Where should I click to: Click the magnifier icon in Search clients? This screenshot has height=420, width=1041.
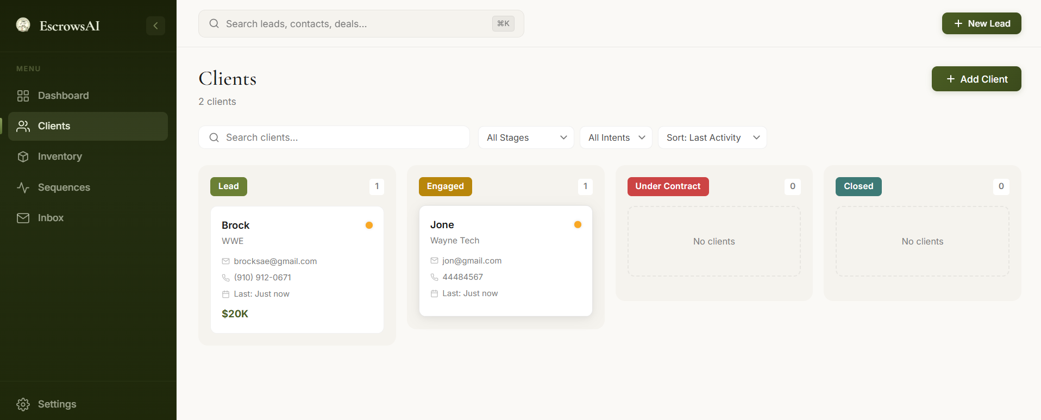point(214,137)
